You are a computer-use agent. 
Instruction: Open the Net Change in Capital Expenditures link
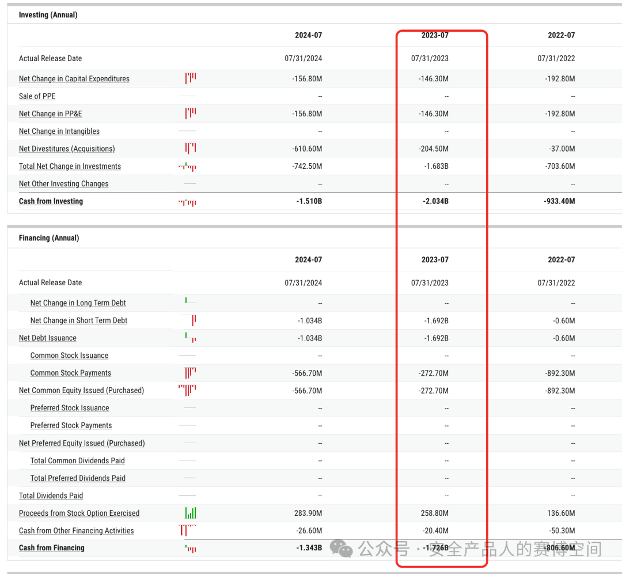click(74, 78)
